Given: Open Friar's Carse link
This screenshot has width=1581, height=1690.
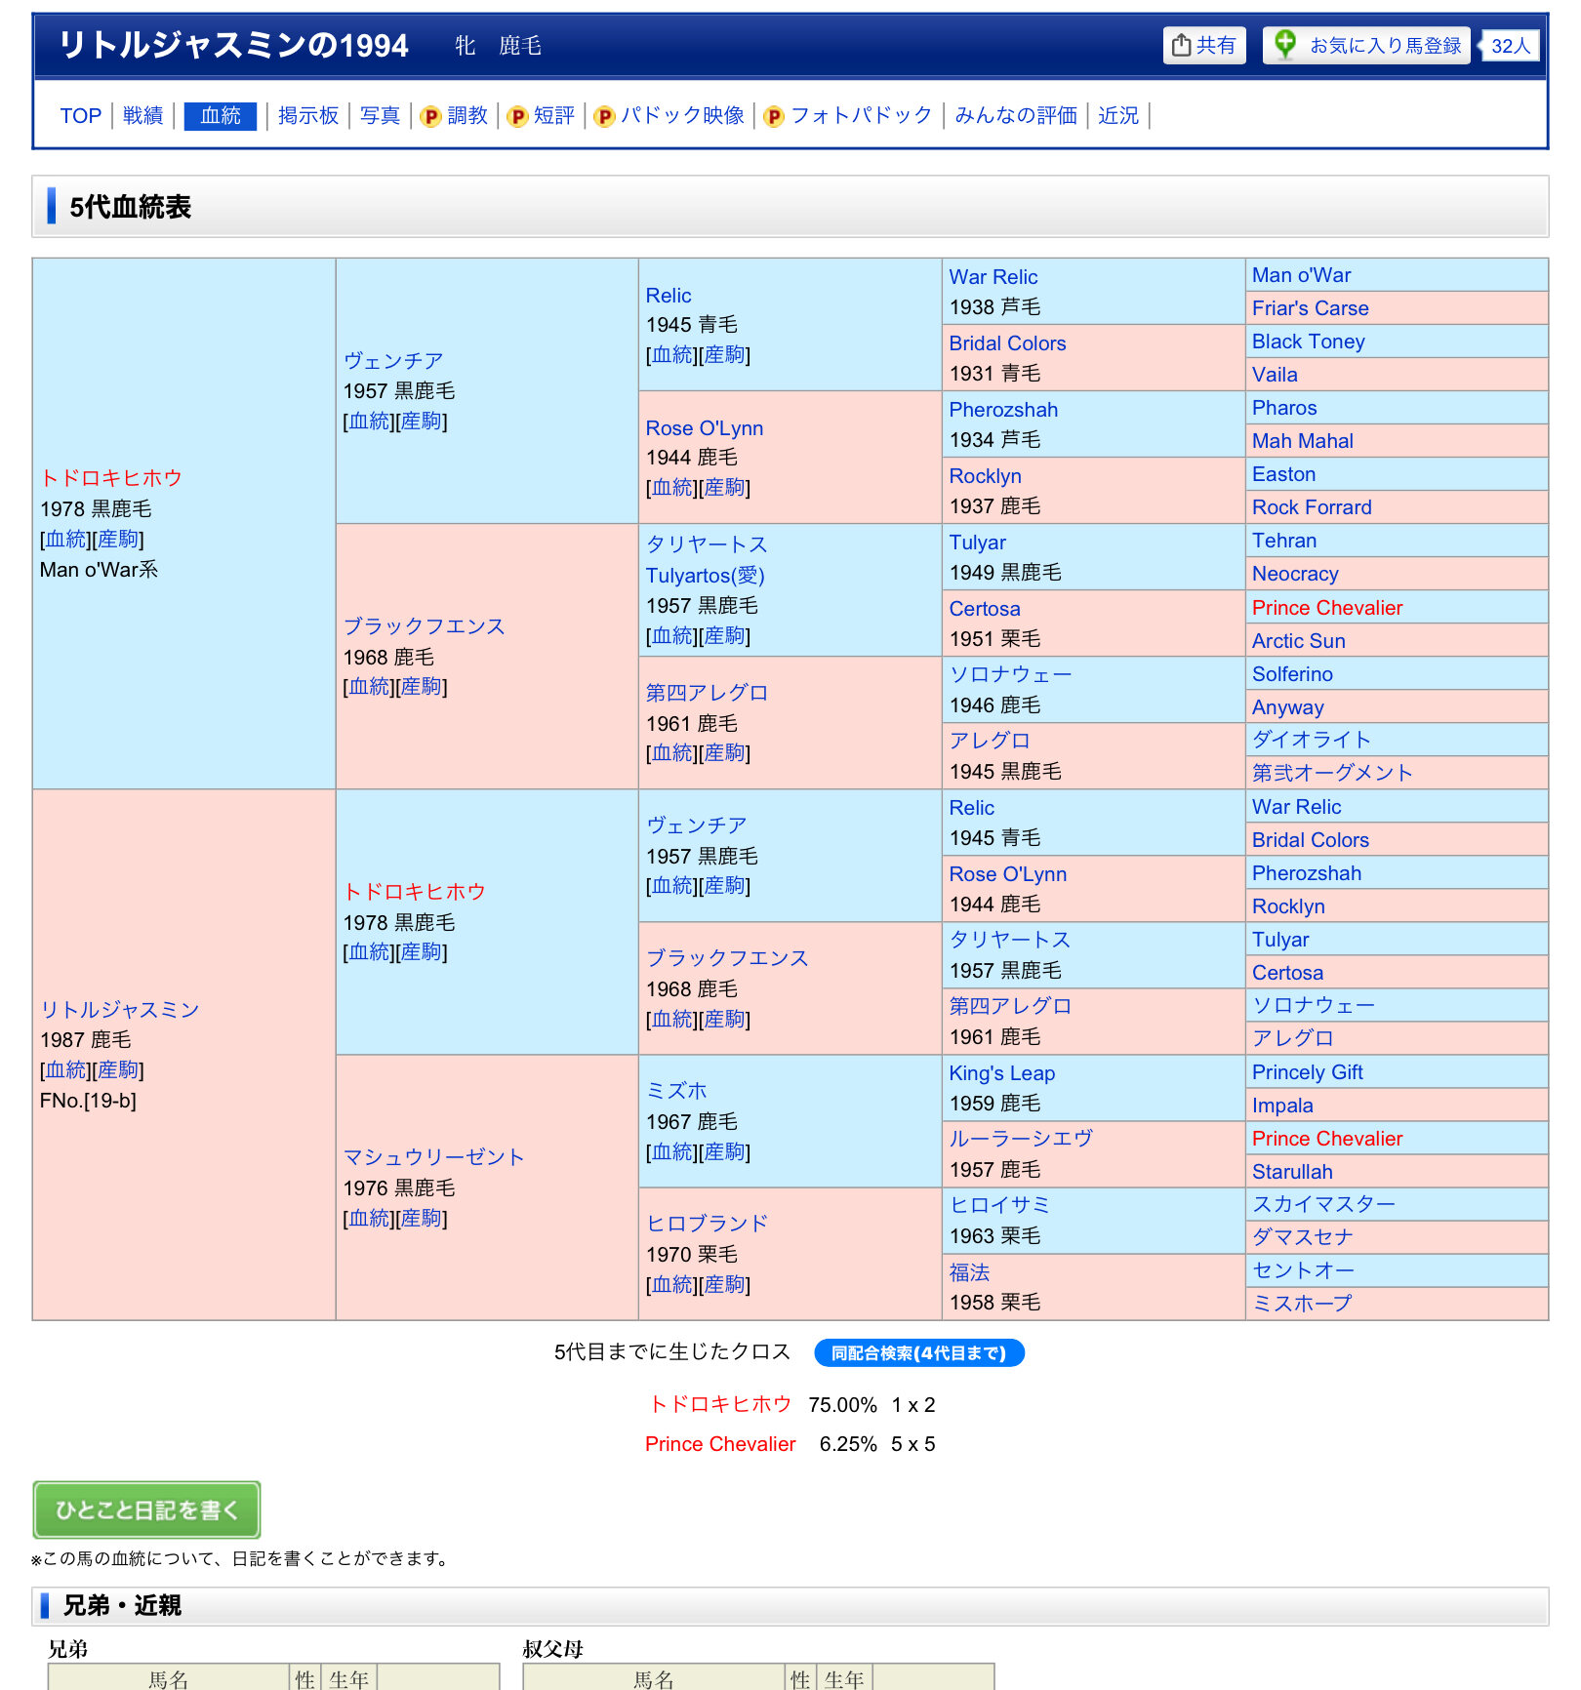Looking at the screenshot, I should click(1311, 308).
